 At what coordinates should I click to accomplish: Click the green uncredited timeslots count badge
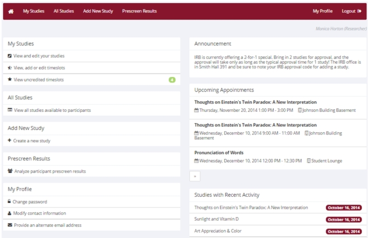pyautogui.click(x=172, y=80)
